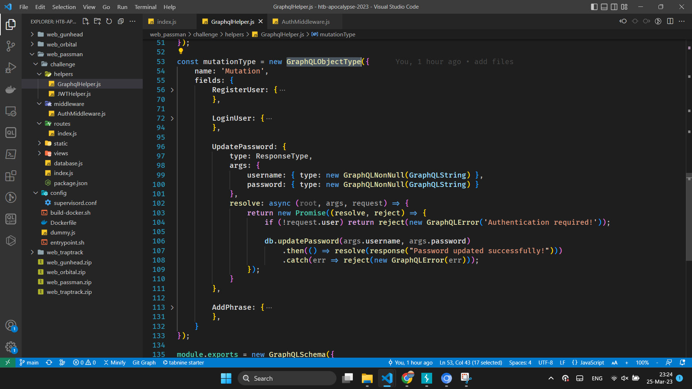Screen dimensions: 692x389
Task: Click Git Graph in status bar
Action: (x=144, y=363)
